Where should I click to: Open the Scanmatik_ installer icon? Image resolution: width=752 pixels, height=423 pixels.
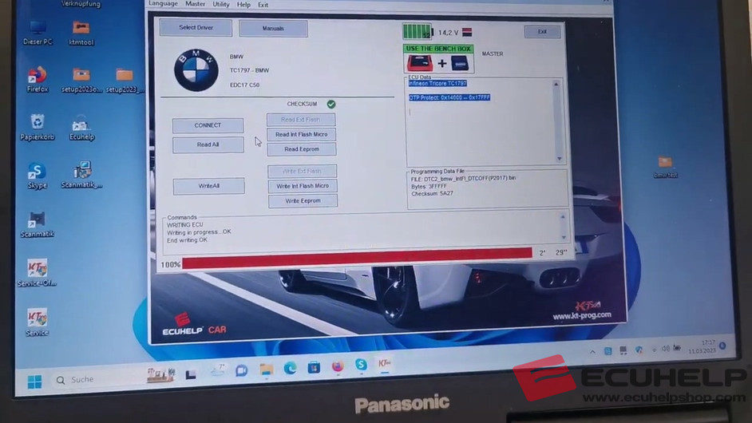(81, 175)
